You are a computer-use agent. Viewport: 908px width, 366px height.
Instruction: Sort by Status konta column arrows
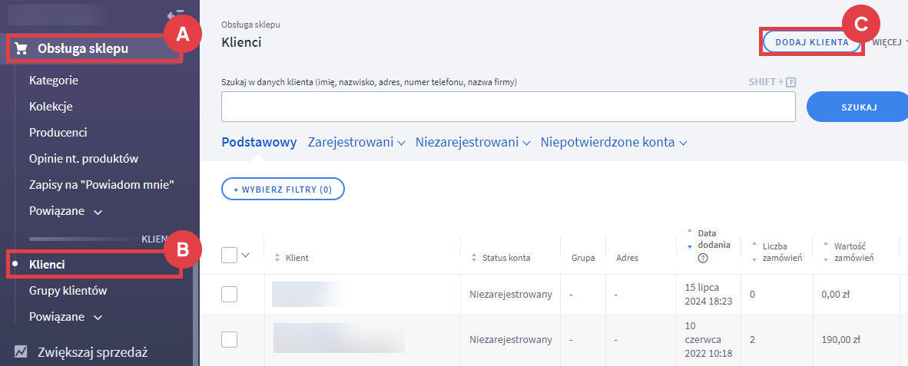tap(473, 258)
